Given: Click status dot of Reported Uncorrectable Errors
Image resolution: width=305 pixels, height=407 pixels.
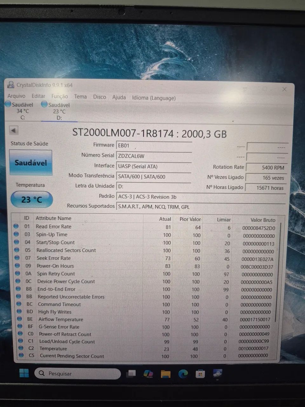Looking at the screenshot, I should click(x=19, y=296).
